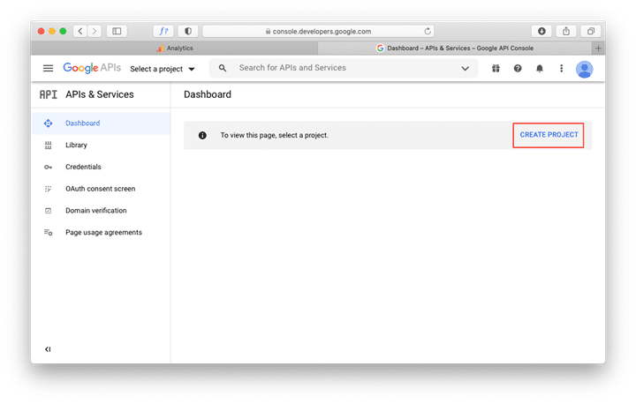Expand the search bar chevron

[x=465, y=68]
